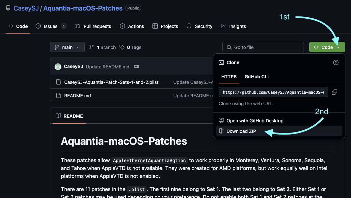351x198 pixels.
Task: Click the clone URL text field
Action: click(273, 92)
